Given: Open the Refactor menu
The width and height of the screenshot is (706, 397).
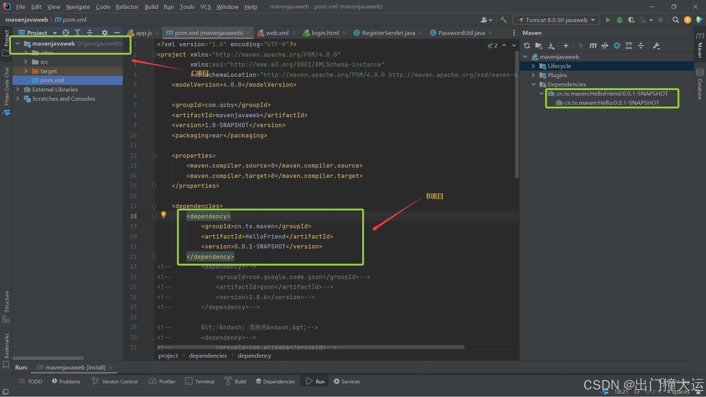Looking at the screenshot, I should point(127,7).
